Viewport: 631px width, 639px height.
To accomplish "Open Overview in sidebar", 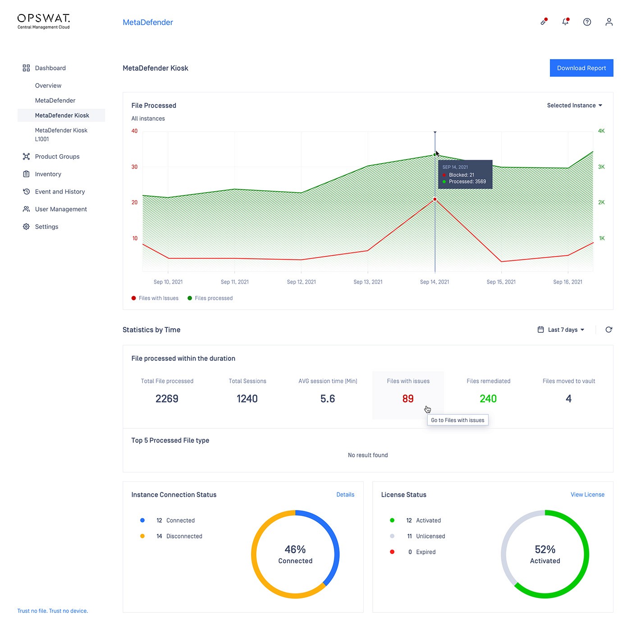I will (48, 86).
